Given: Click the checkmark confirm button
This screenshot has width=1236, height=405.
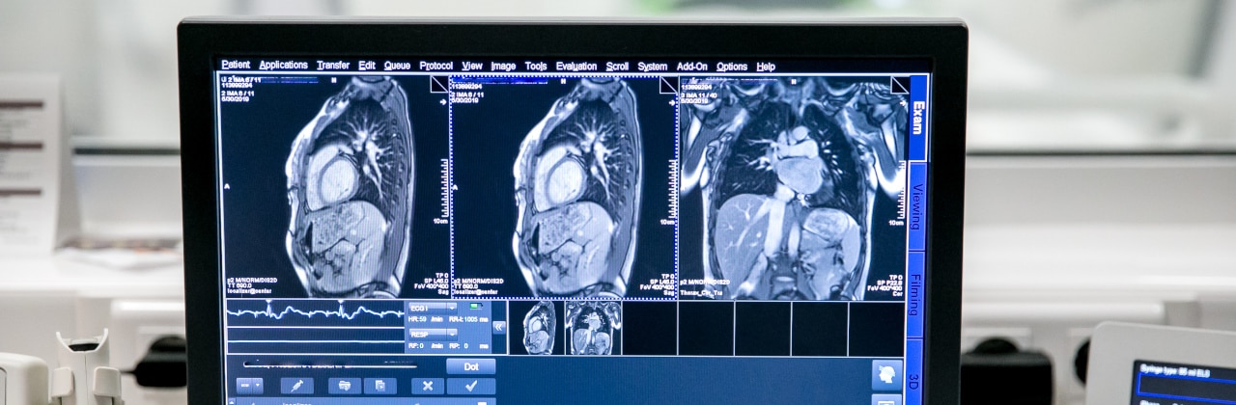Looking at the screenshot, I should coord(472,386).
